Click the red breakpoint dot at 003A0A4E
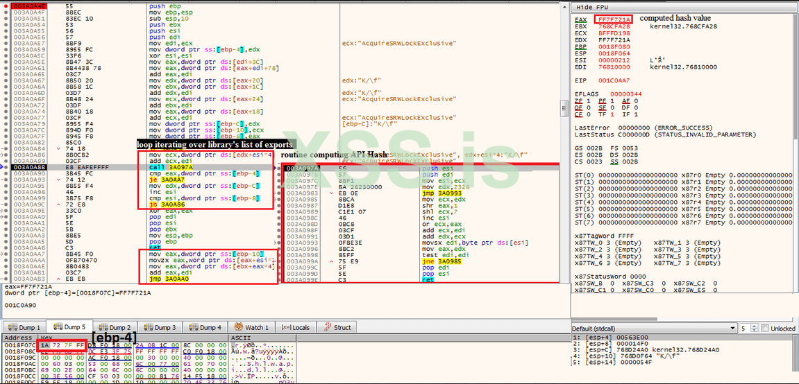Screen dimensions: 799x384 (6, 6)
